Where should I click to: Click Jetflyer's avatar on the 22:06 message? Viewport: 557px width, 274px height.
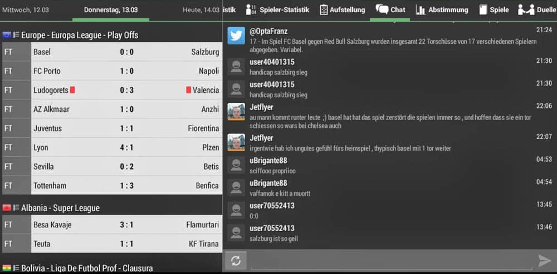(236, 112)
